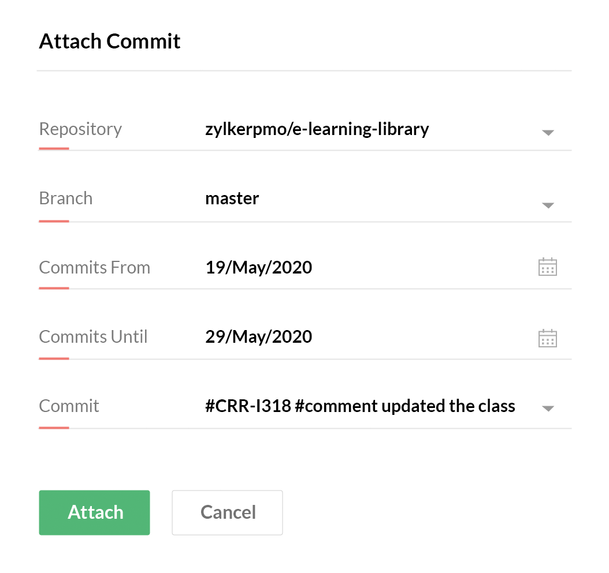Click the #CRR-I318 commit message value

359,406
